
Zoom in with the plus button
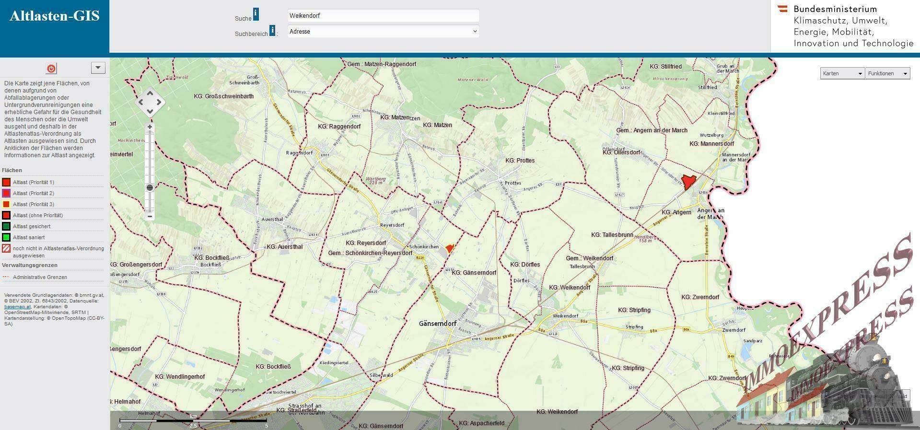click(150, 127)
